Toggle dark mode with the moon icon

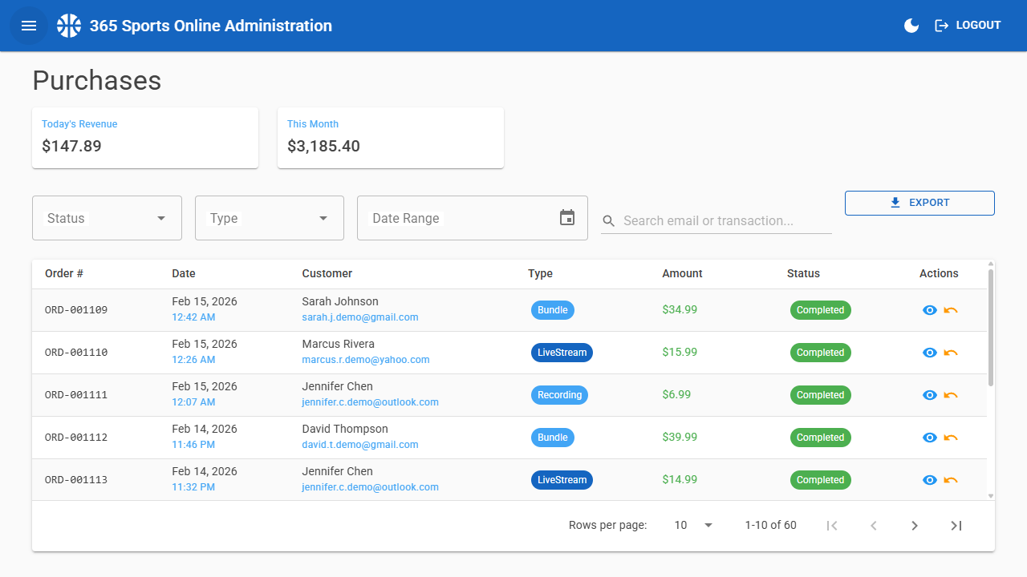[911, 26]
